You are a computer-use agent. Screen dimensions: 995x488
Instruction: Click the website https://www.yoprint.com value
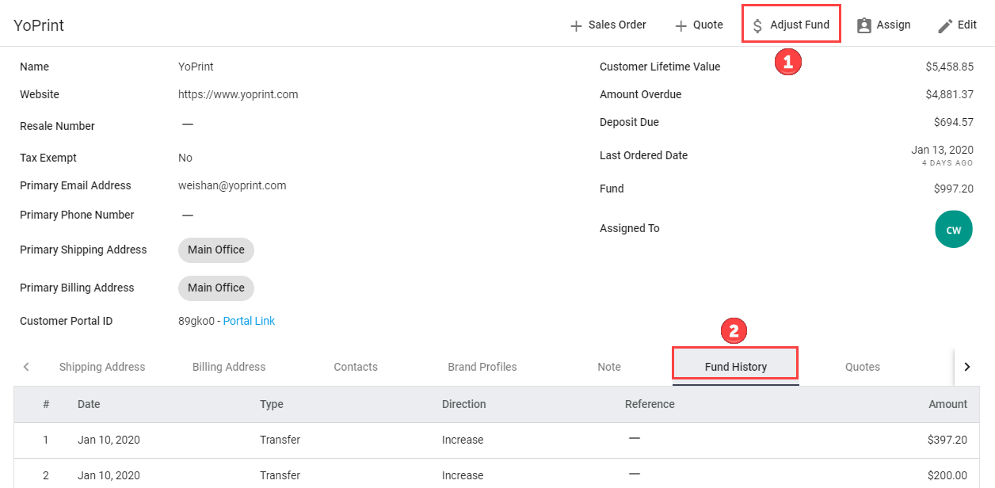tap(238, 94)
